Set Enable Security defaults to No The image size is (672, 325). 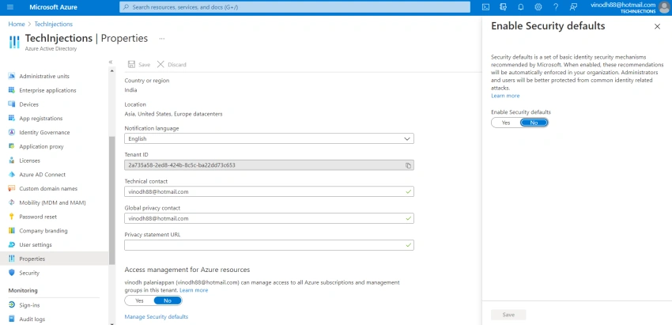point(534,123)
